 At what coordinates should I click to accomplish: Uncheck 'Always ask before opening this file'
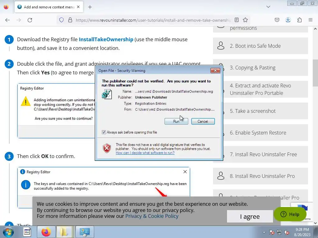point(104,132)
